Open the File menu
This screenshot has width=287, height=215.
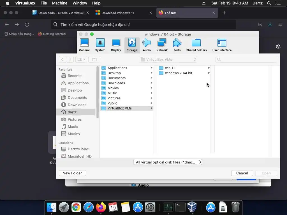click(x=44, y=3)
